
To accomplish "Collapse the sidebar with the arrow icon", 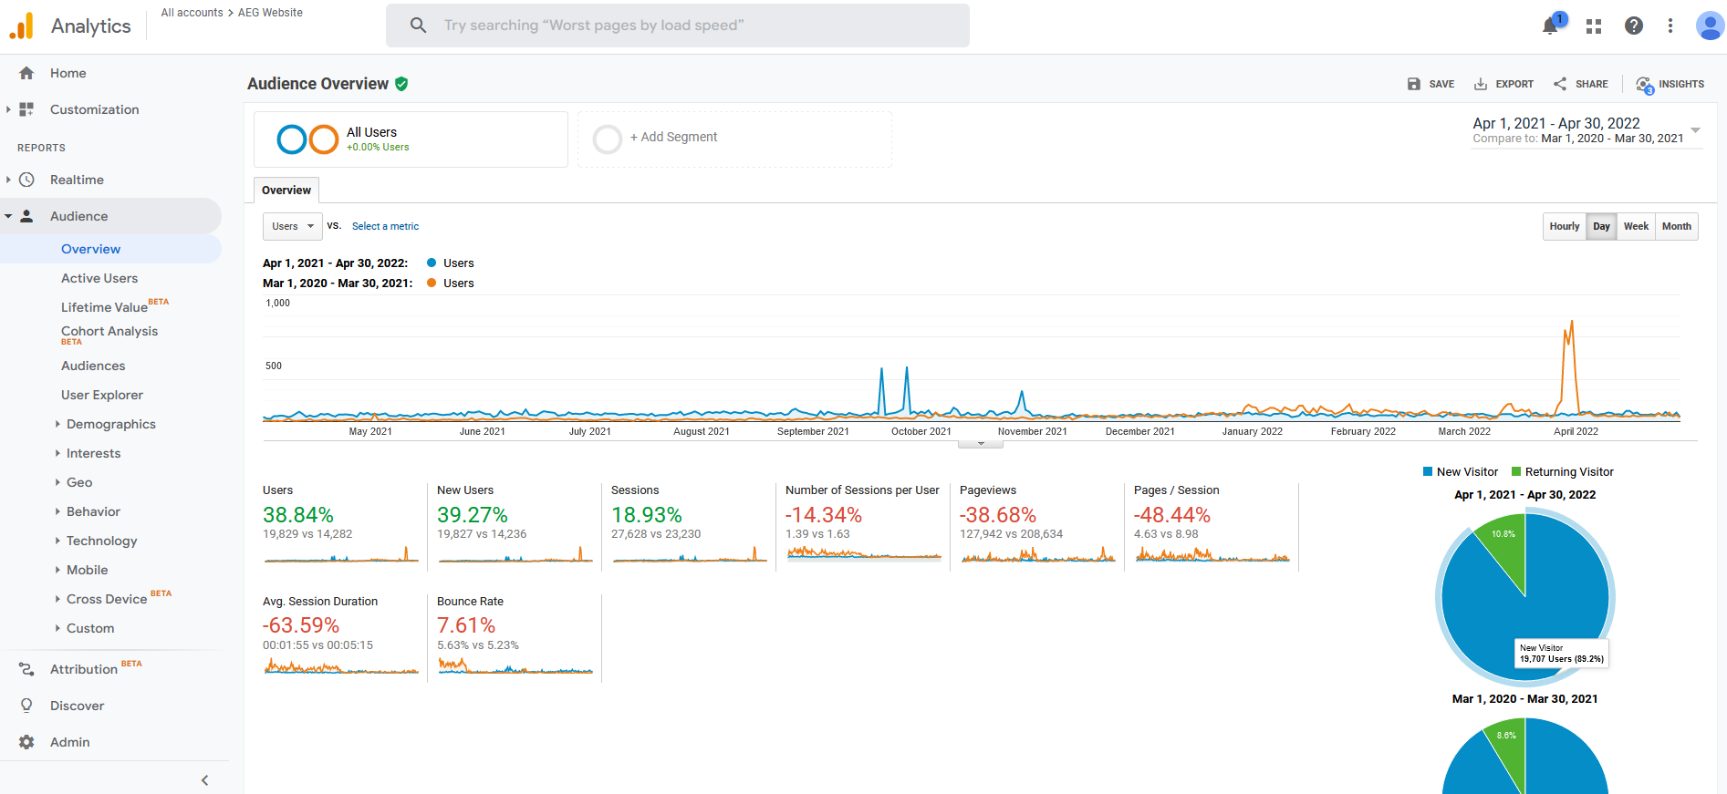I will 204,780.
